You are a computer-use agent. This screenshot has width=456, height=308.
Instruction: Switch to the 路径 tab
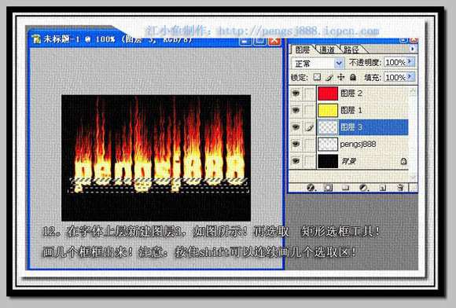coord(351,49)
